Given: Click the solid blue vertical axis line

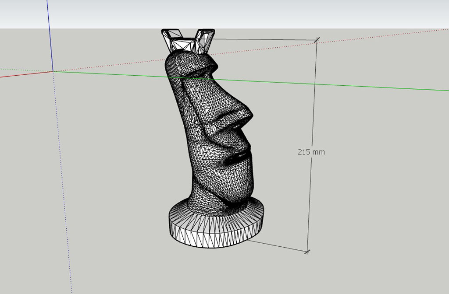Looking at the screenshot, I should [x=50, y=35].
